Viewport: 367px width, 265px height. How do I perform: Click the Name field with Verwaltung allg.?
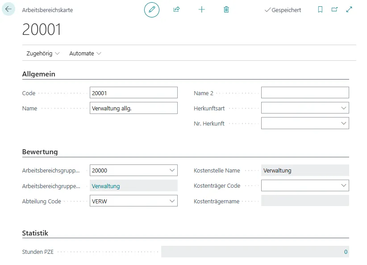tap(133, 108)
